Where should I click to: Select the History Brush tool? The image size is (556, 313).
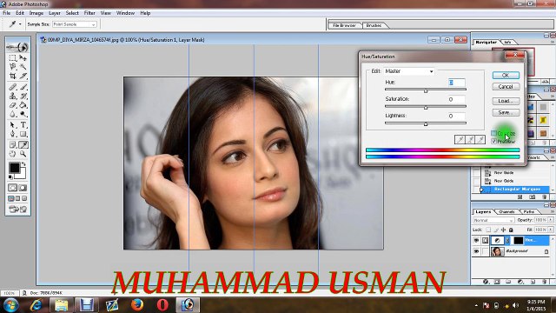(23, 97)
